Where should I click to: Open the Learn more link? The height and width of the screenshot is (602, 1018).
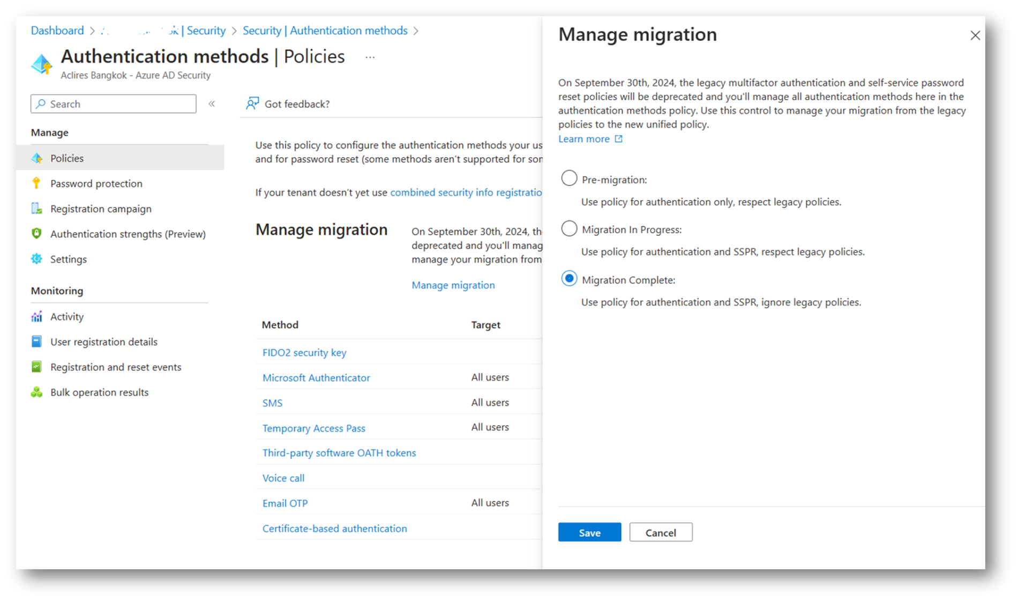click(584, 139)
